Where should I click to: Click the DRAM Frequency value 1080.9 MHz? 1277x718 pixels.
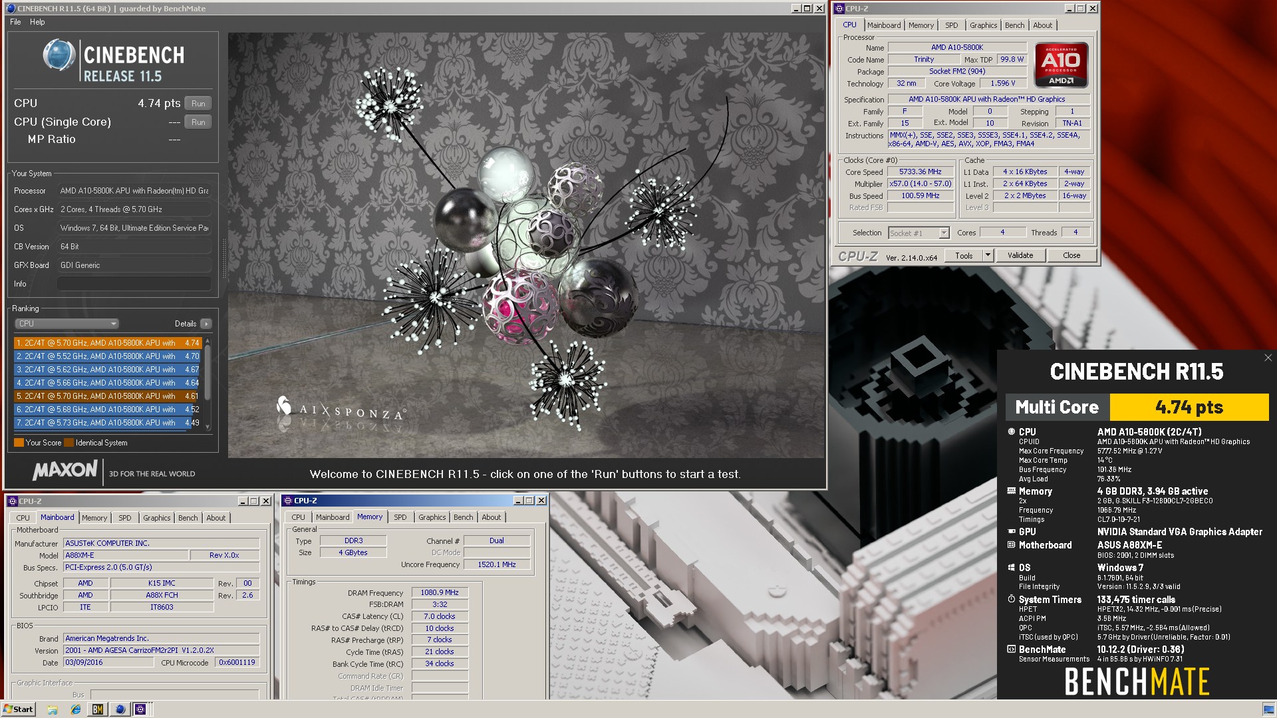pos(440,592)
